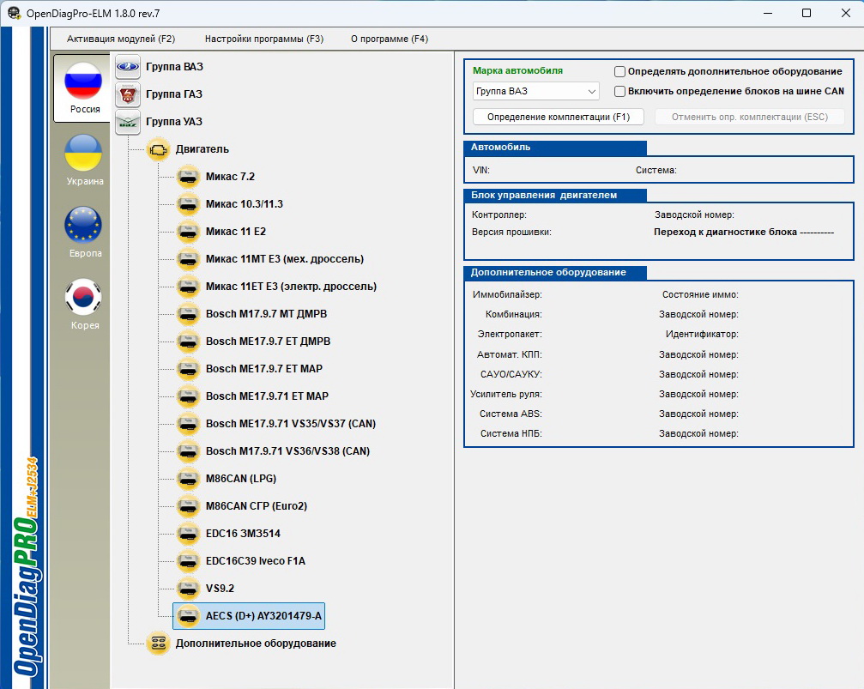Viewport: 864px width, 689px height.
Task: Open О программе (F4) menu
Action: coord(390,39)
